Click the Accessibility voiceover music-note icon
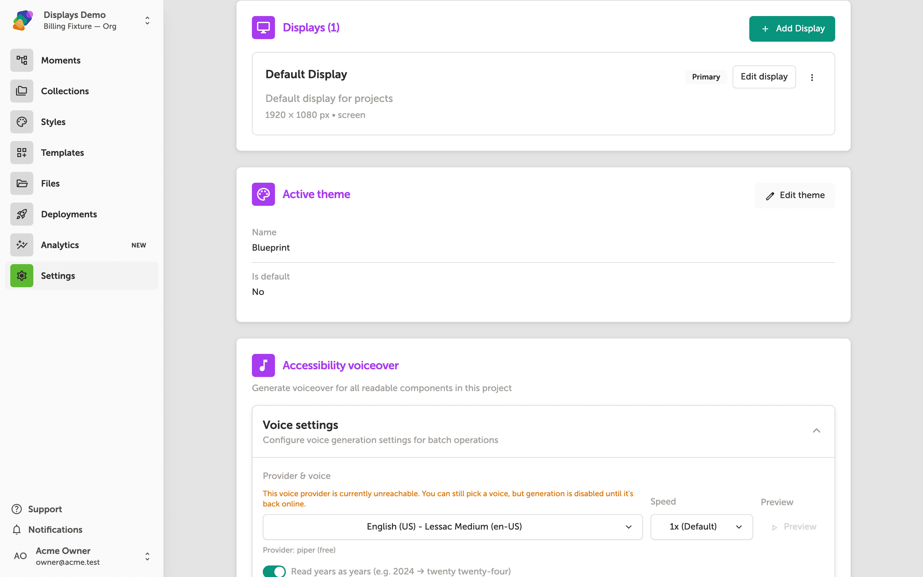This screenshot has width=923, height=577. [263, 365]
